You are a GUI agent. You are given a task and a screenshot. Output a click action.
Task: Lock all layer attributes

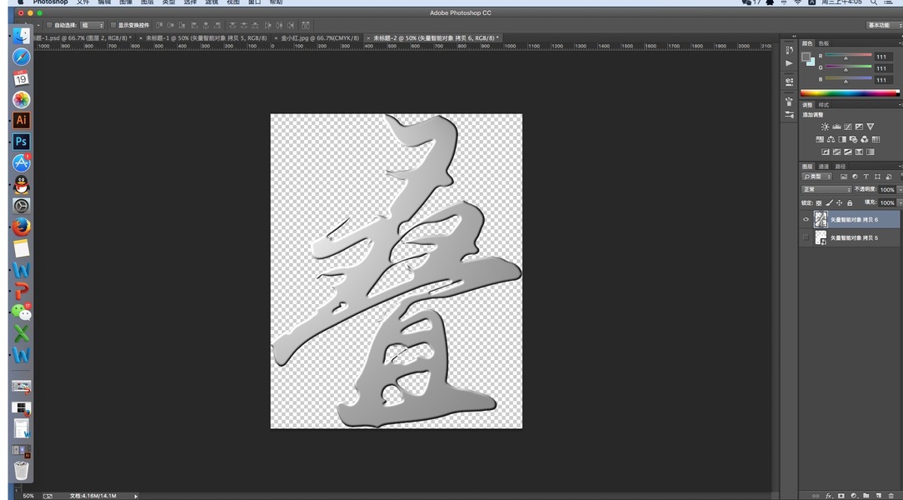tap(850, 202)
